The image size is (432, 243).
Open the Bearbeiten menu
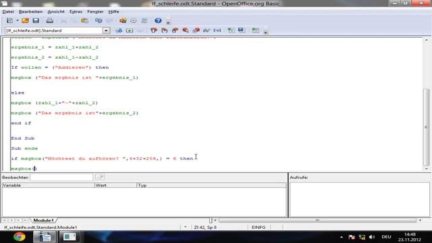click(31, 11)
